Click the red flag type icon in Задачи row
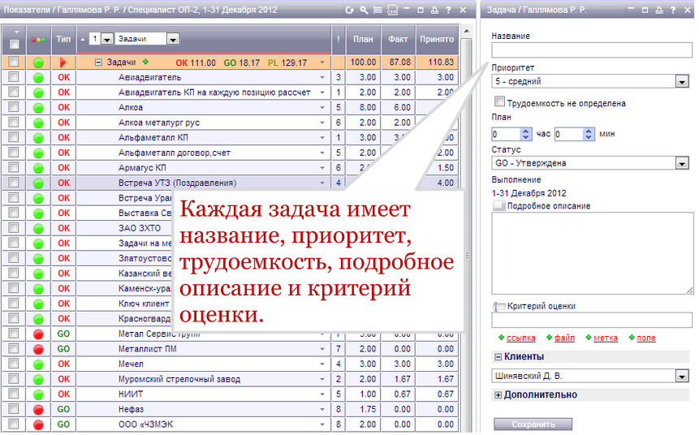 (63, 62)
